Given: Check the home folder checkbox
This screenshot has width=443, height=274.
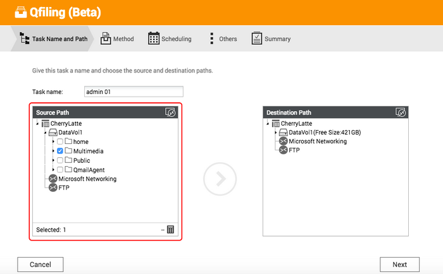Looking at the screenshot, I should pos(60,141).
